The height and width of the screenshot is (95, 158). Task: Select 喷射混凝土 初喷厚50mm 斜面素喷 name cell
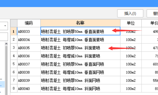point(80,48)
